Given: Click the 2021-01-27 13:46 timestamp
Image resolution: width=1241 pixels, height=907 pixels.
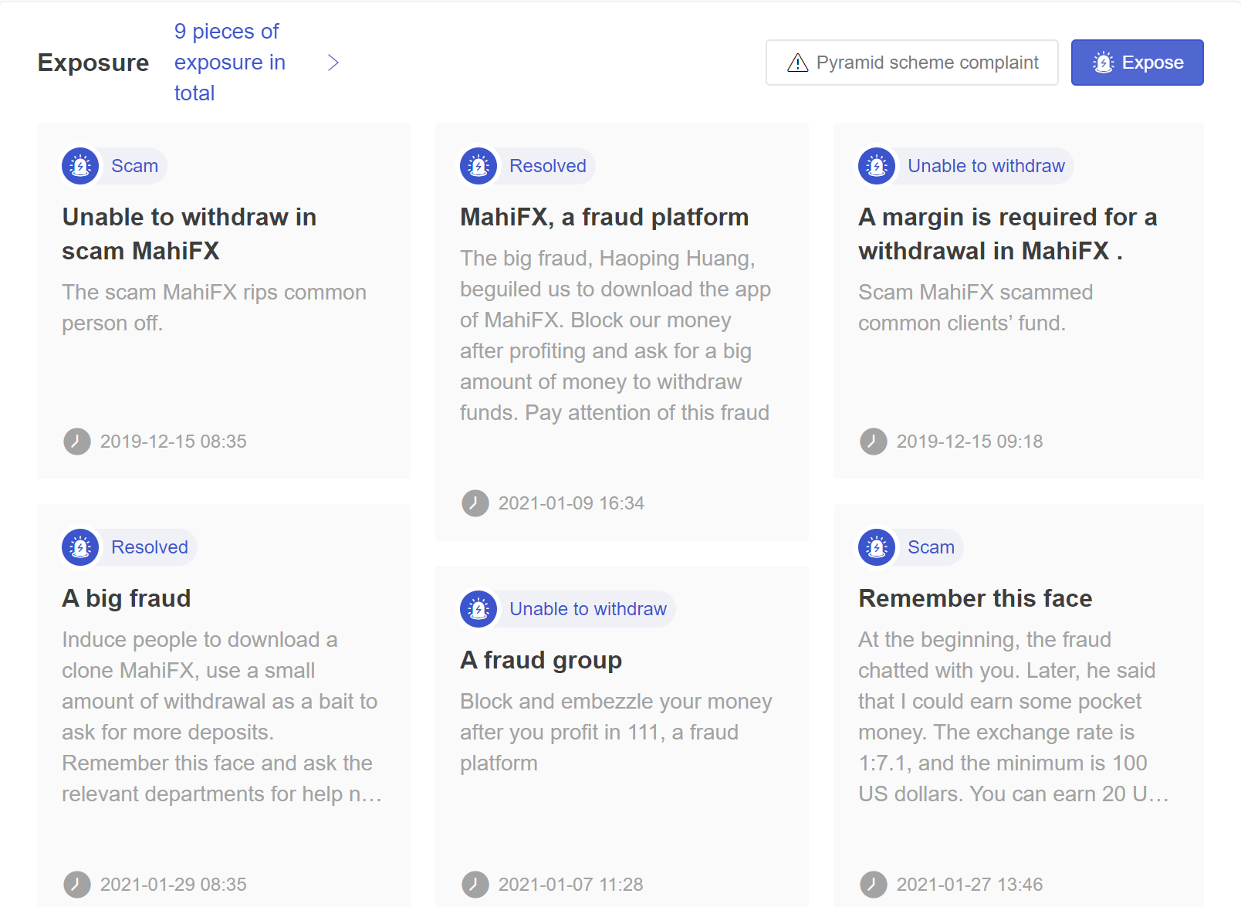Looking at the screenshot, I should 969,885.
